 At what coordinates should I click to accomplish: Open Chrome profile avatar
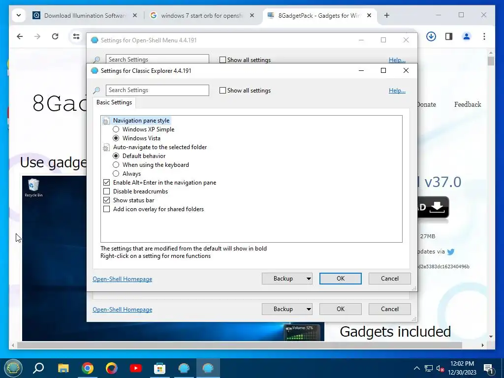coord(467,36)
